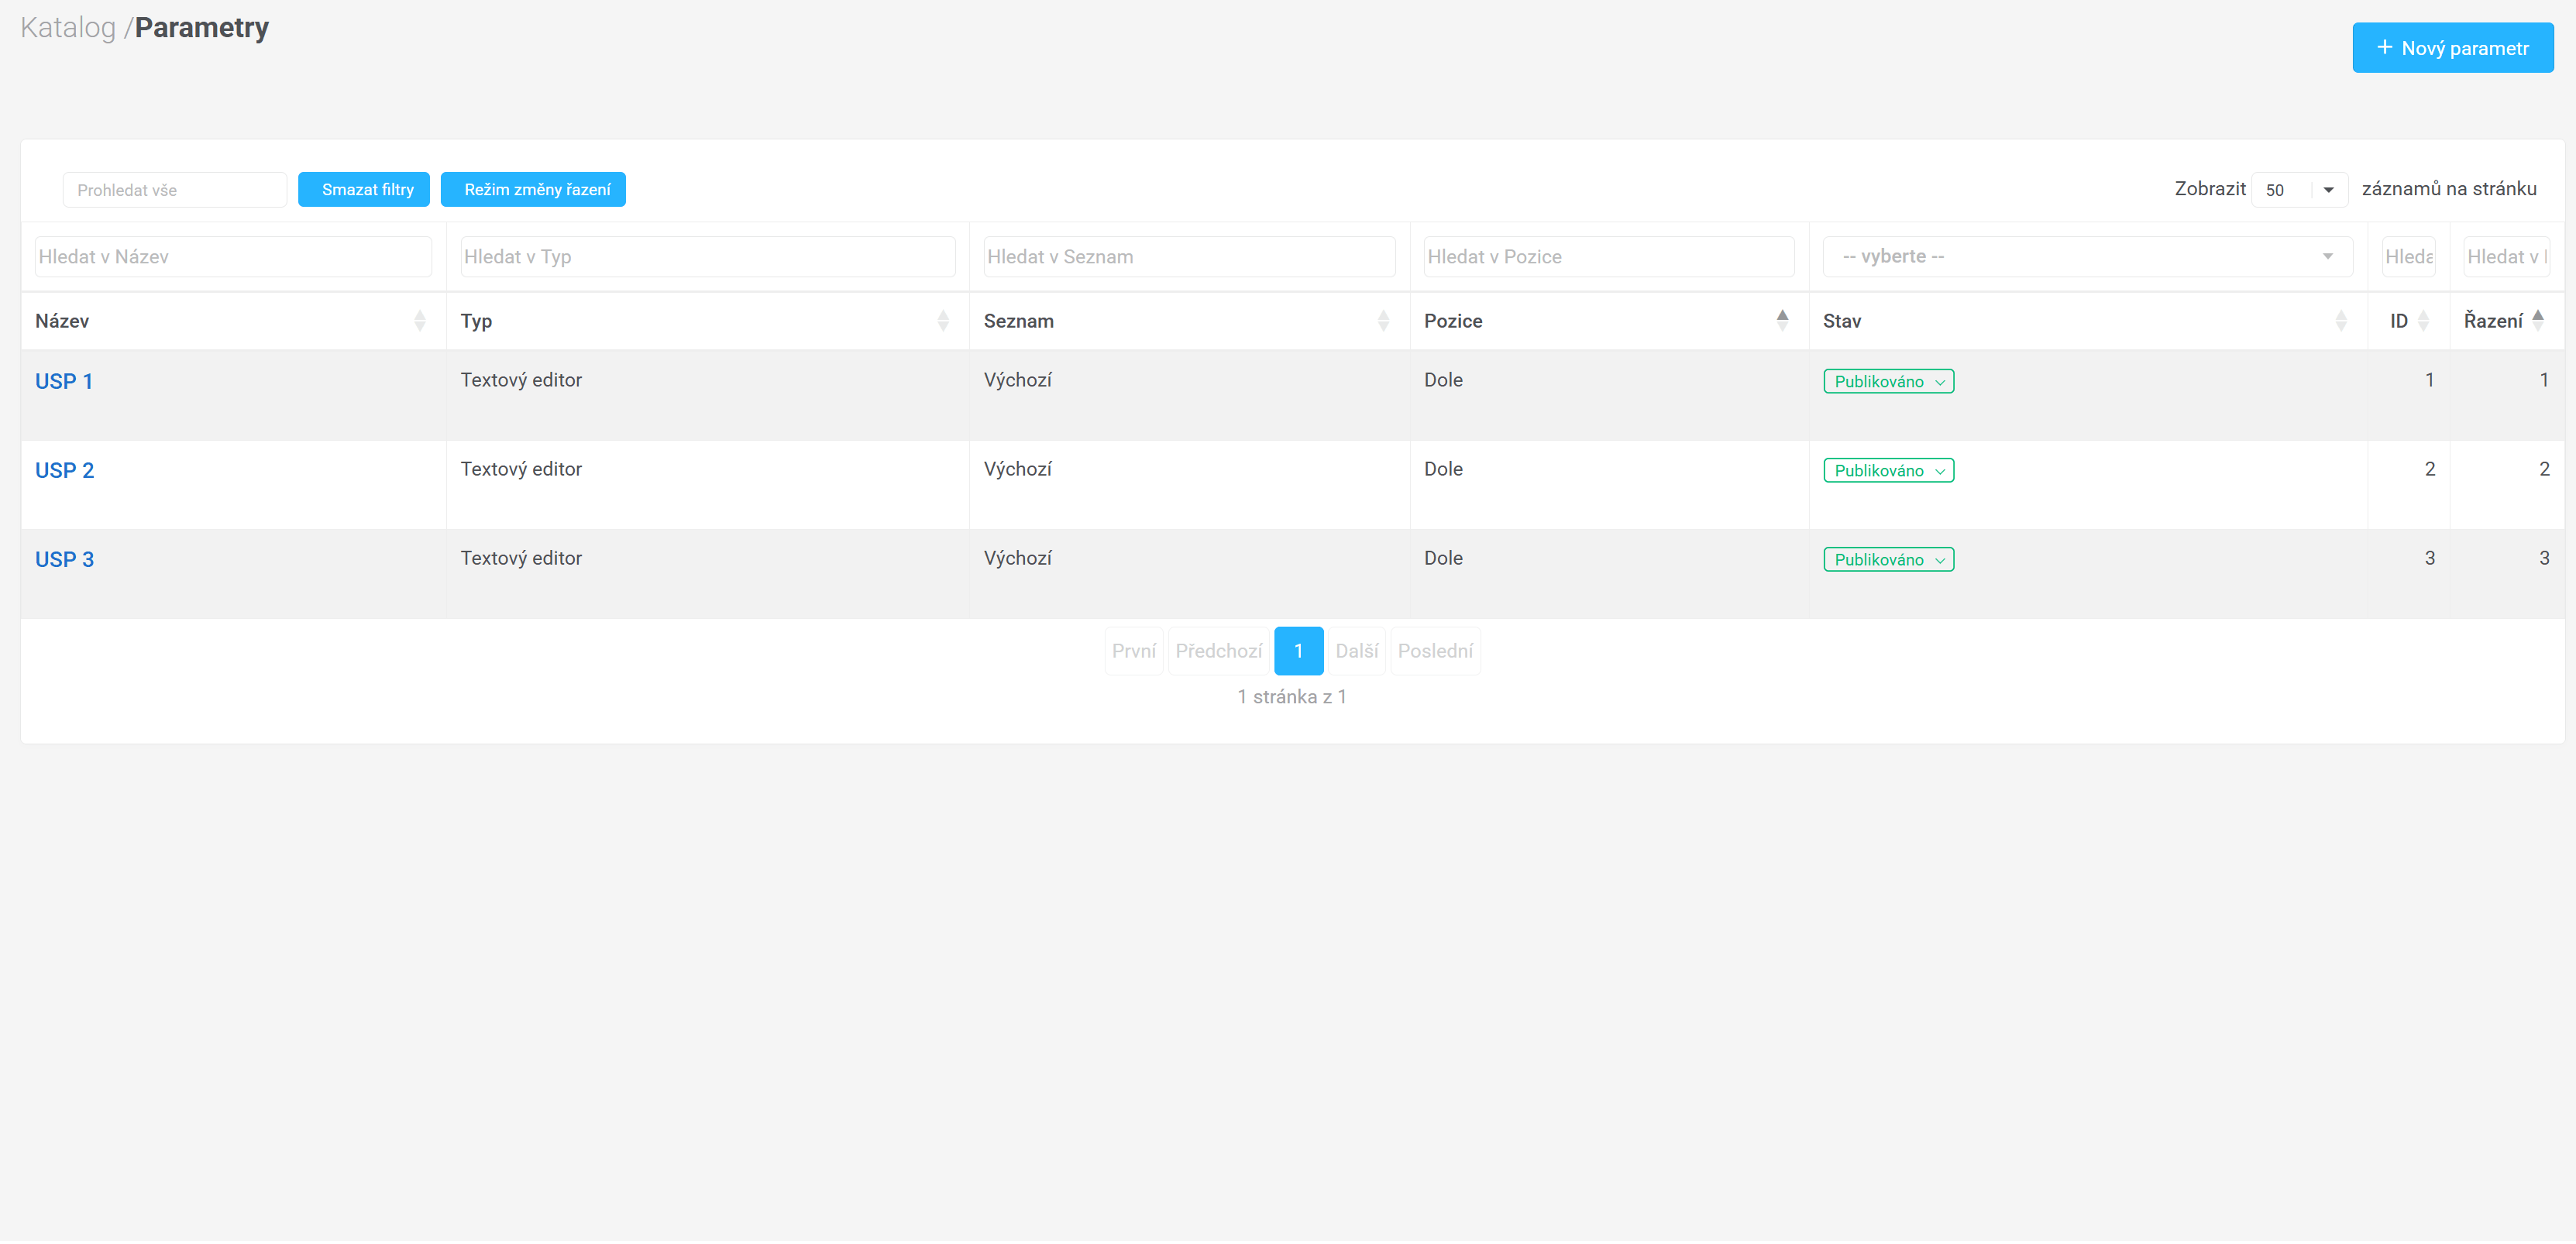Click sort arrows in Stav column header
Screen dimensions: 2576x1244
click(2341, 321)
